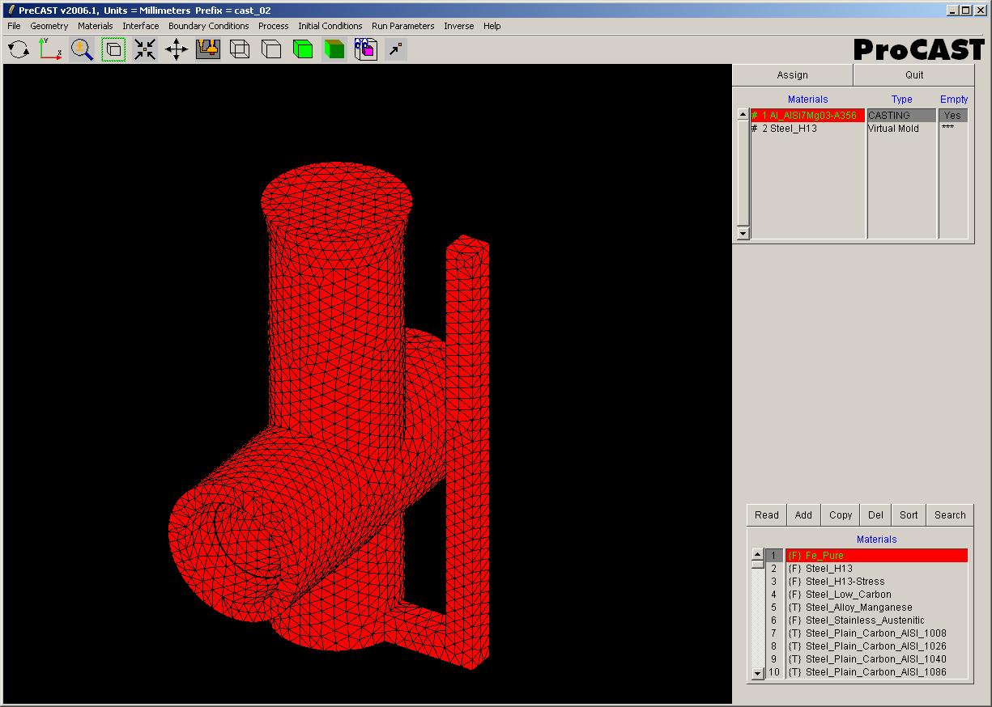992x707 pixels.
Task: Click the Quit button
Action: tap(914, 75)
